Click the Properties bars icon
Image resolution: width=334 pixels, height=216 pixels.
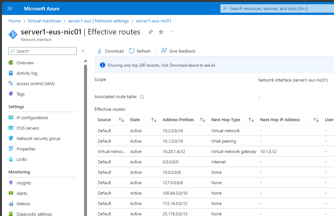(11, 149)
